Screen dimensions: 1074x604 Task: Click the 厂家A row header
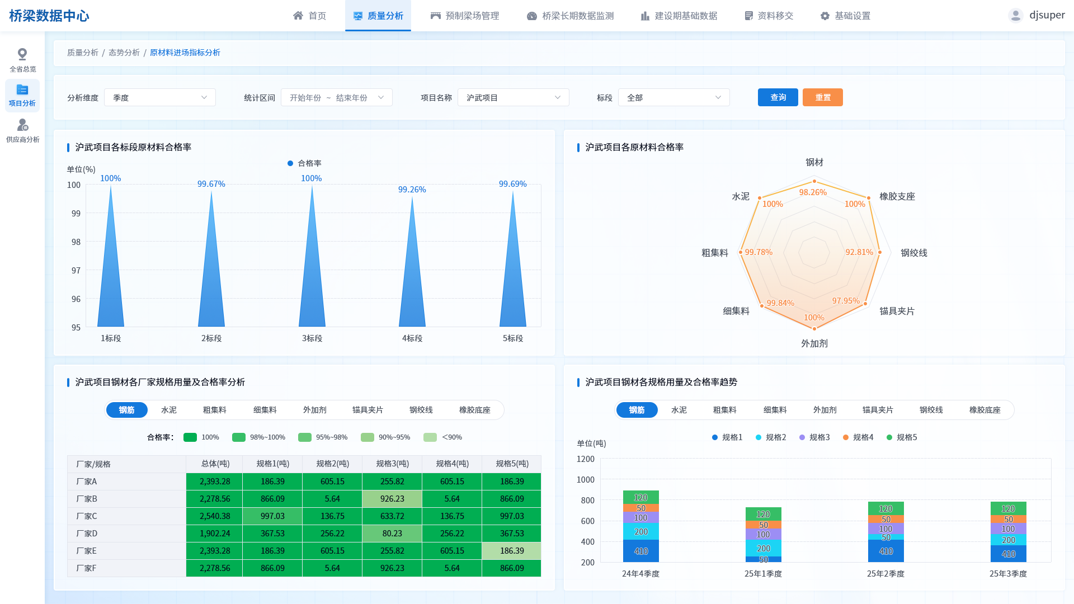point(126,482)
